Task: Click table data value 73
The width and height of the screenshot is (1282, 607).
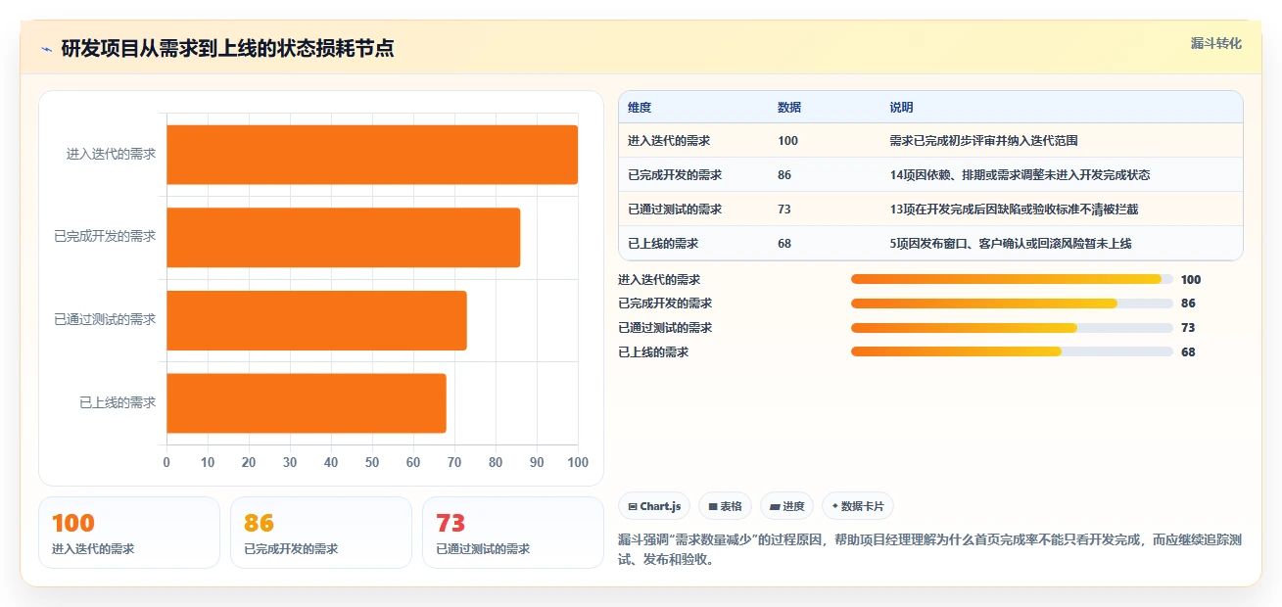Action: [784, 210]
